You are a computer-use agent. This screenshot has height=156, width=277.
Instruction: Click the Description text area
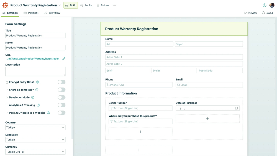coord(35,71)
